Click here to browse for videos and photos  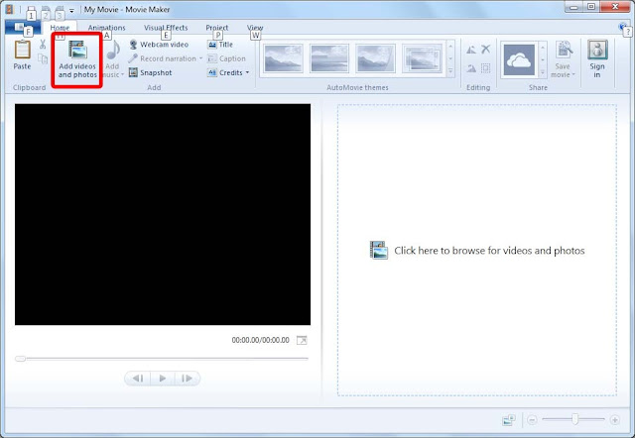[477, 251]
